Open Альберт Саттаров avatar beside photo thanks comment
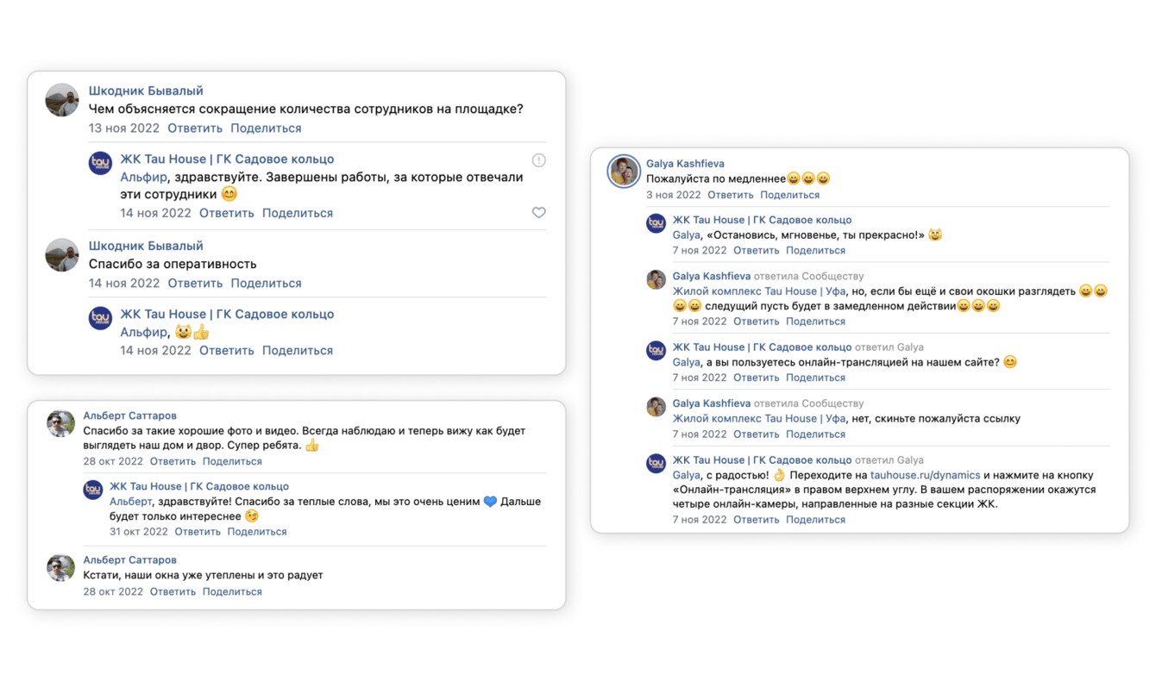Screen dimensions: 1156x681 point(60,423)
